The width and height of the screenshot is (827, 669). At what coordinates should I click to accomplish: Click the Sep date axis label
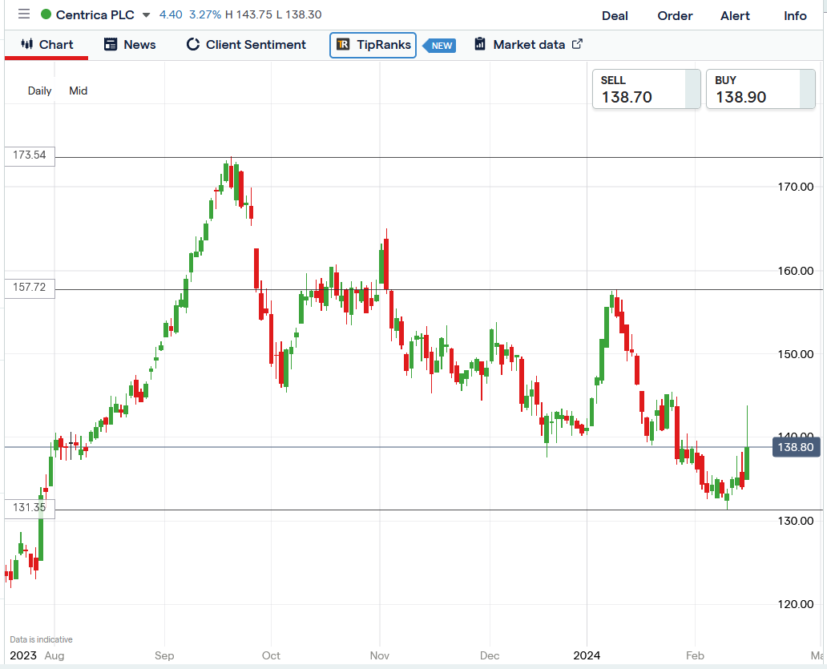pos(164,655)
